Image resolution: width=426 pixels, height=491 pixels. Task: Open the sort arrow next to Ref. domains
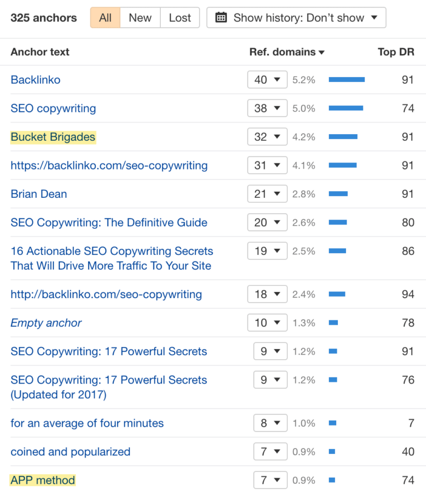coord(322,52)
